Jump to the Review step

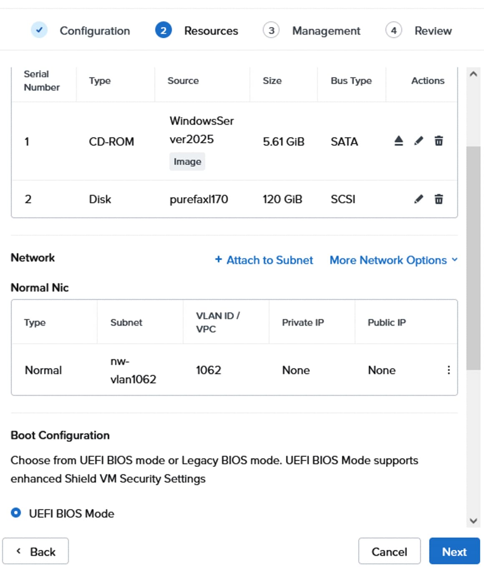pos(433,31)
